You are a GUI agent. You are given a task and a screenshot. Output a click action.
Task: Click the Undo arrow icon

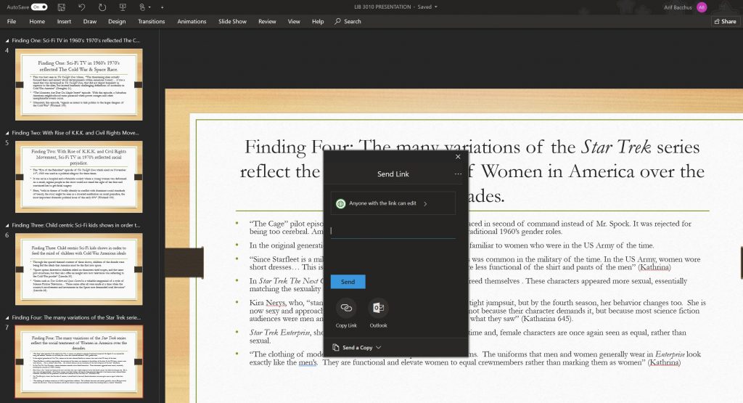click(81, 7)
